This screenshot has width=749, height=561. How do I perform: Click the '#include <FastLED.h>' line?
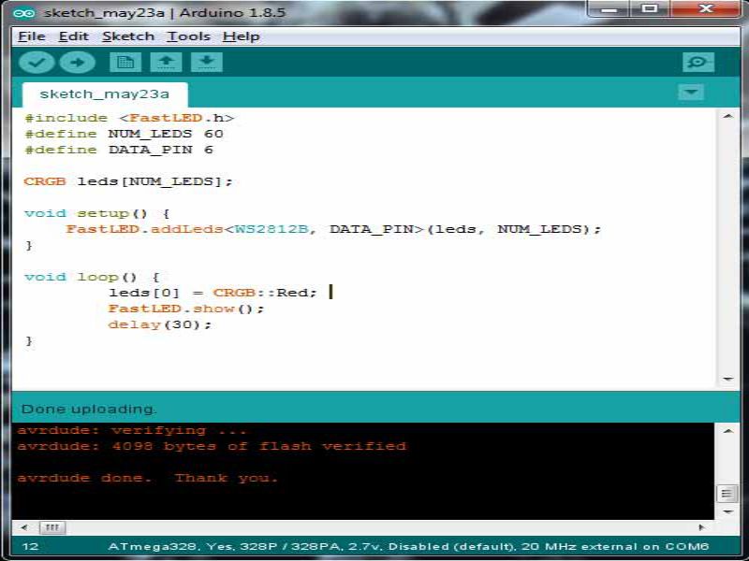pyautogui.click(x=129, y=118)
